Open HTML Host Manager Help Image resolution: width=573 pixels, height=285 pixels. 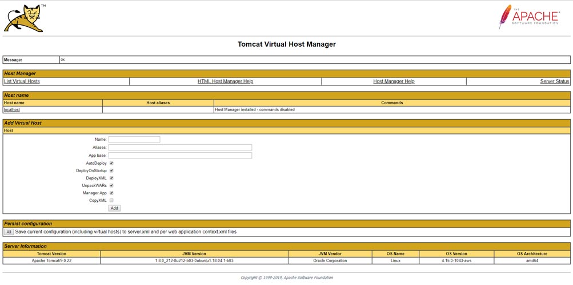pos(226,82)
